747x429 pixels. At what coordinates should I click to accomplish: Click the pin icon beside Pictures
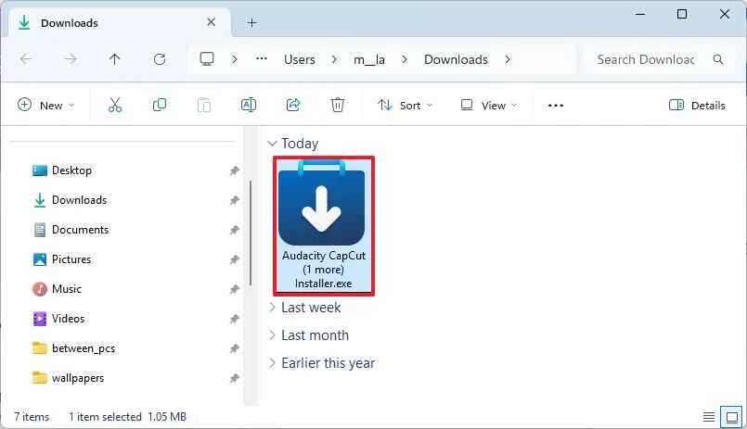click(234, 259)
